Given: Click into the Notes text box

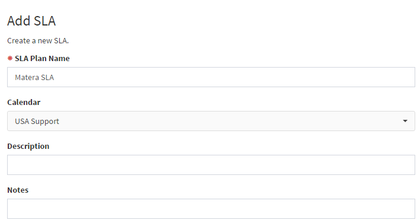Looking at the screenshot, I should tap(211, 209).
